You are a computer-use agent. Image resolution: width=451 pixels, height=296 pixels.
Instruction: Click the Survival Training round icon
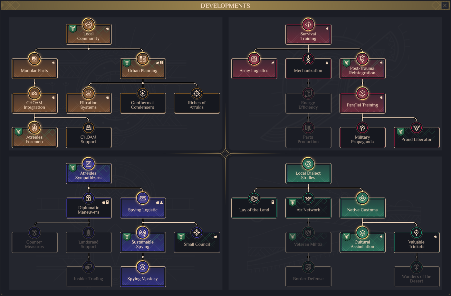(308, 24)
